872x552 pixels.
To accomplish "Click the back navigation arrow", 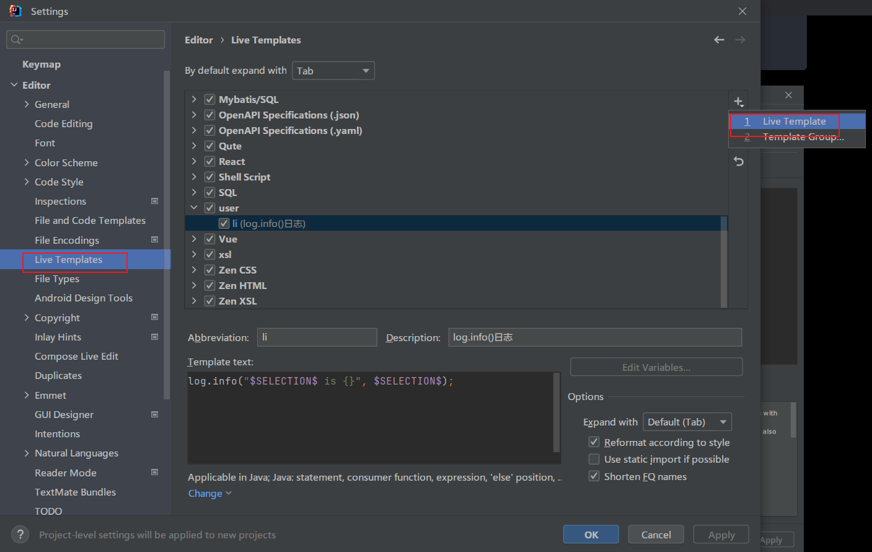I will pyautogui.click(x=719, y=40).
